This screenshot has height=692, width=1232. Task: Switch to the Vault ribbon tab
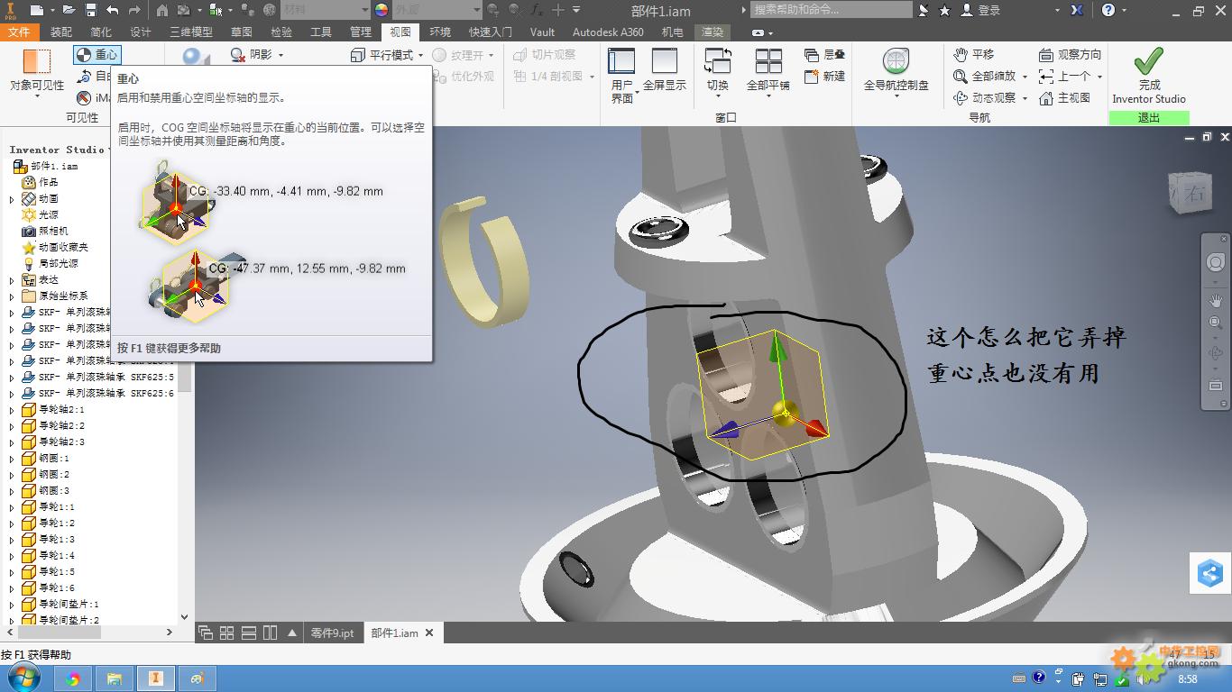[x=542, y=32]
